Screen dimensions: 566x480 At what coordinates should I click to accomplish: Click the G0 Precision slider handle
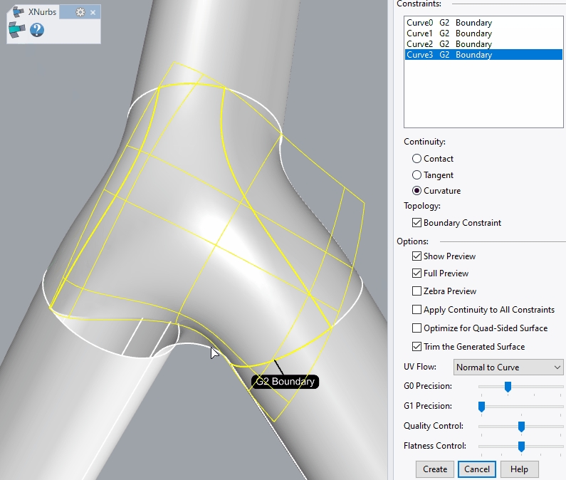pos(508,387)
